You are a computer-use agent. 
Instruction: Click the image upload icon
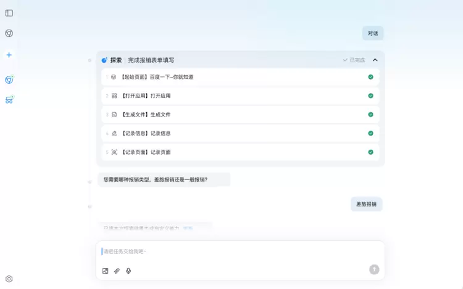tap(106, 271)
